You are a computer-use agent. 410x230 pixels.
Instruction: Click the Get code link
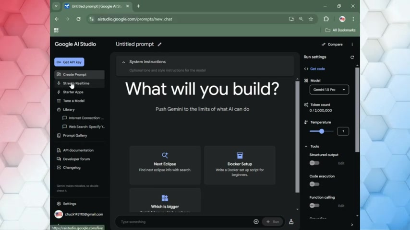click(x=314, y=69)
